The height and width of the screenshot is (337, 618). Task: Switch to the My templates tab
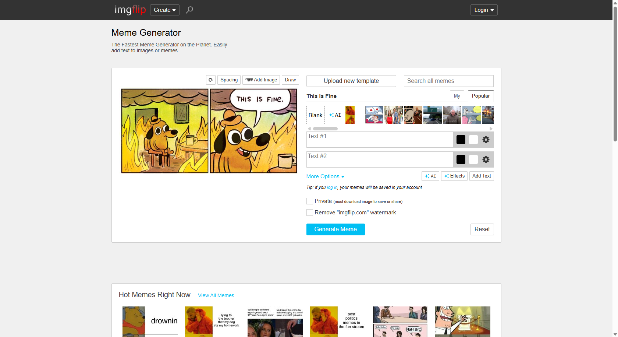pos(457,96)
